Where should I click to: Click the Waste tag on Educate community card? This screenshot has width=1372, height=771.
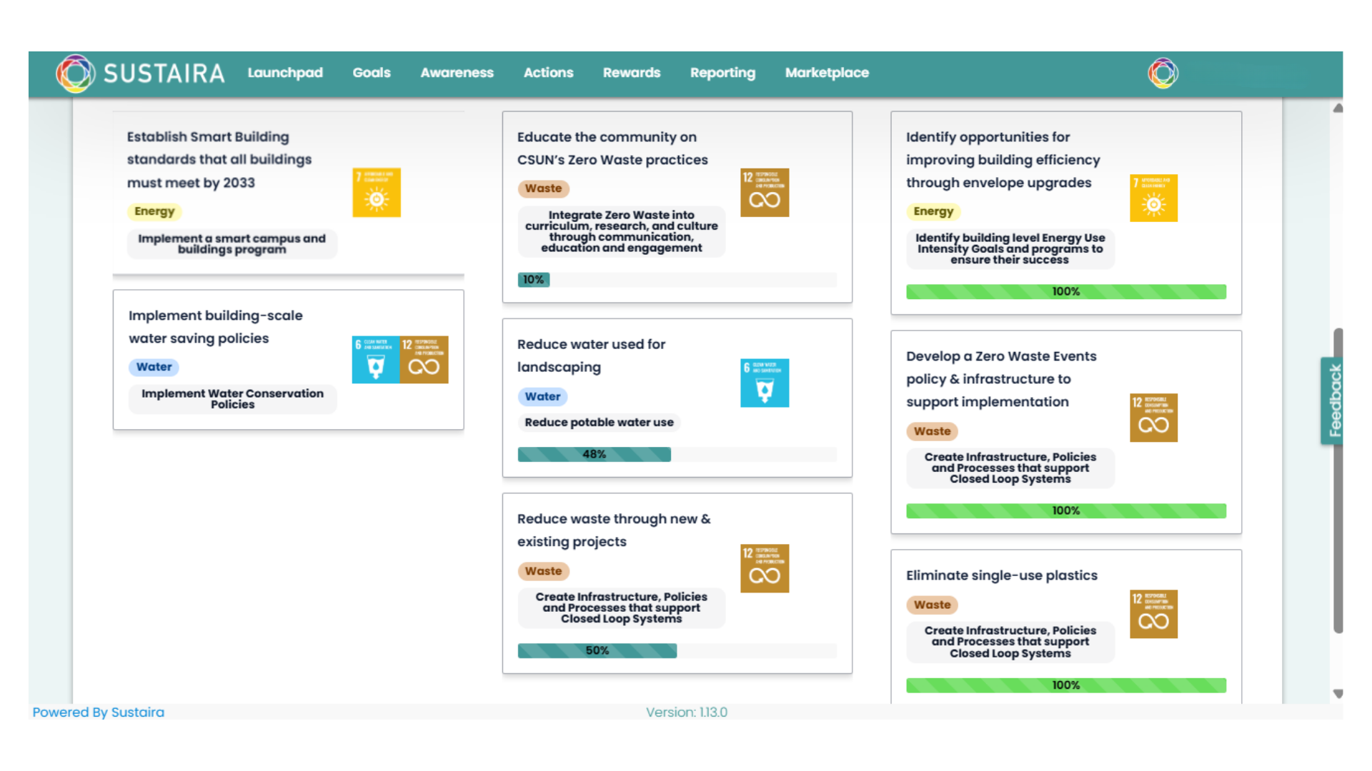click(x=543, y=188)
